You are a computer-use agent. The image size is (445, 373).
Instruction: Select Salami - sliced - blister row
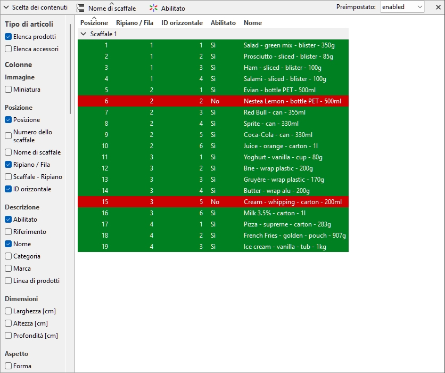pyautogui.click(x=213, y=79)
